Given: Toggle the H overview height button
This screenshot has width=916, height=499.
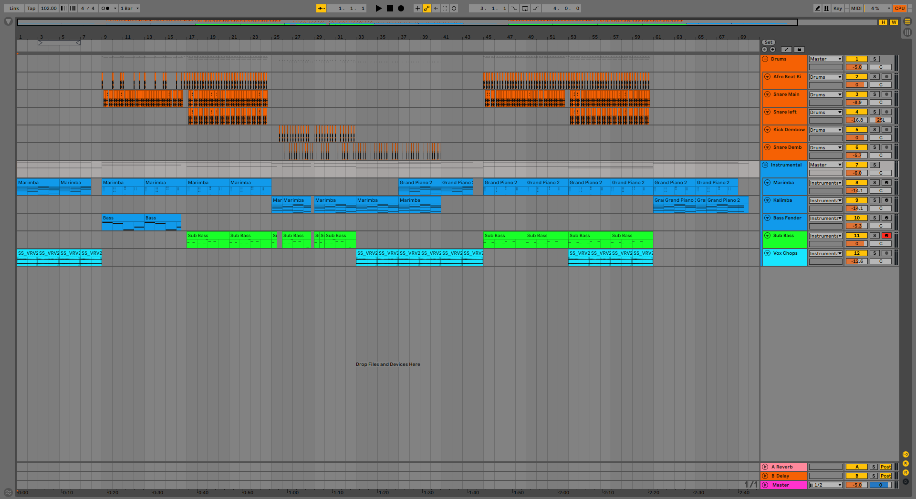Looking at the screenshot, I should tap(883, 22).
